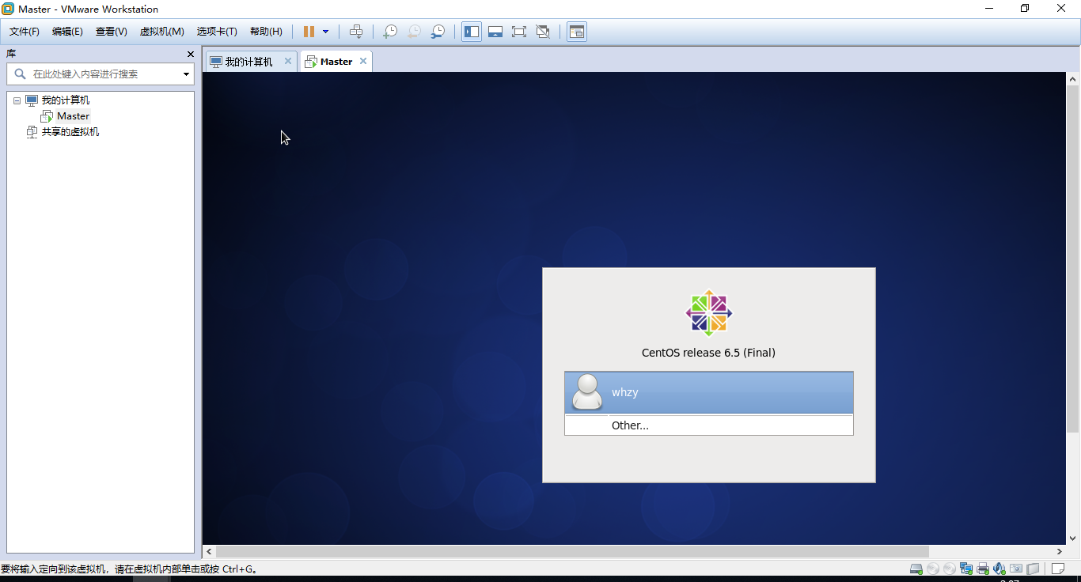Click the network adapter status icon
Screen dimensions: 1081x582
(x=966, y=569)
